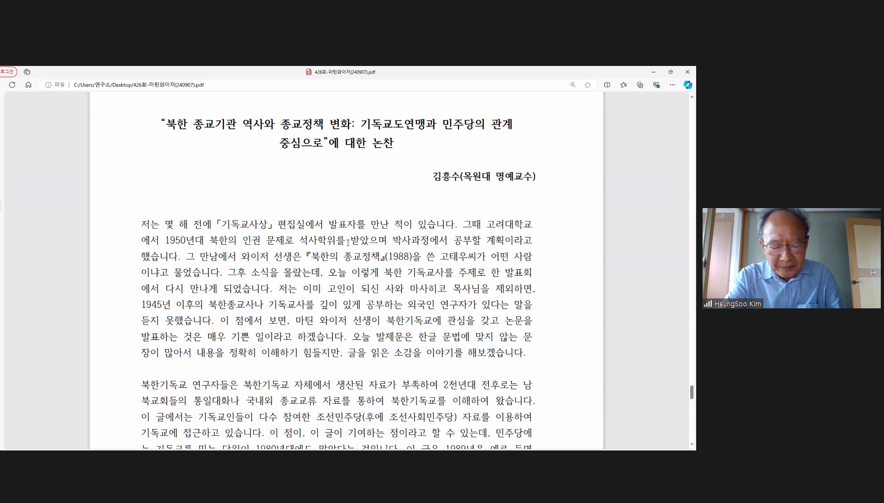
Task: Click the line starting 기독교에 접근하고 있습니다
Action: [x=337, y=433]
